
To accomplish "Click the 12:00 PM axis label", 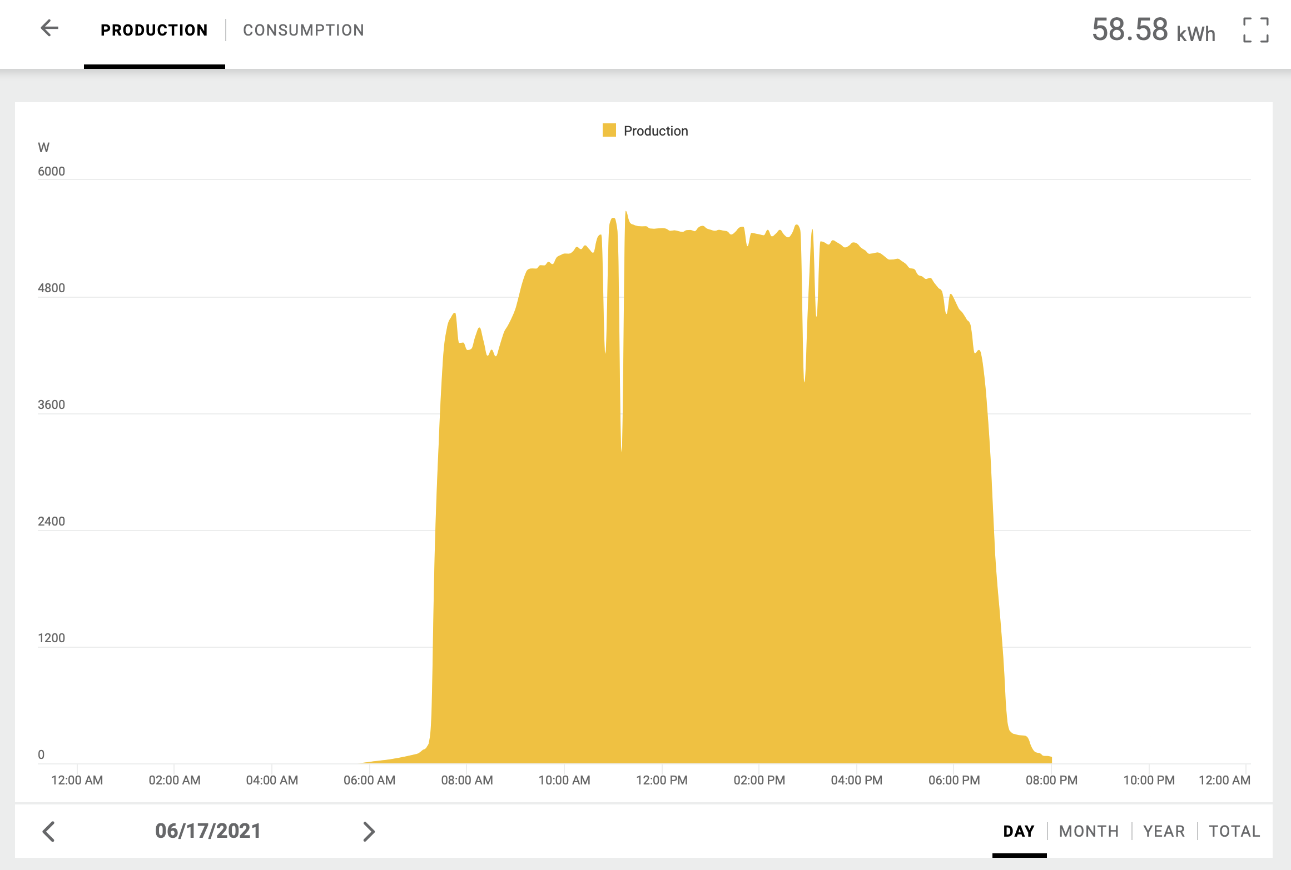I will click(662, 780).
